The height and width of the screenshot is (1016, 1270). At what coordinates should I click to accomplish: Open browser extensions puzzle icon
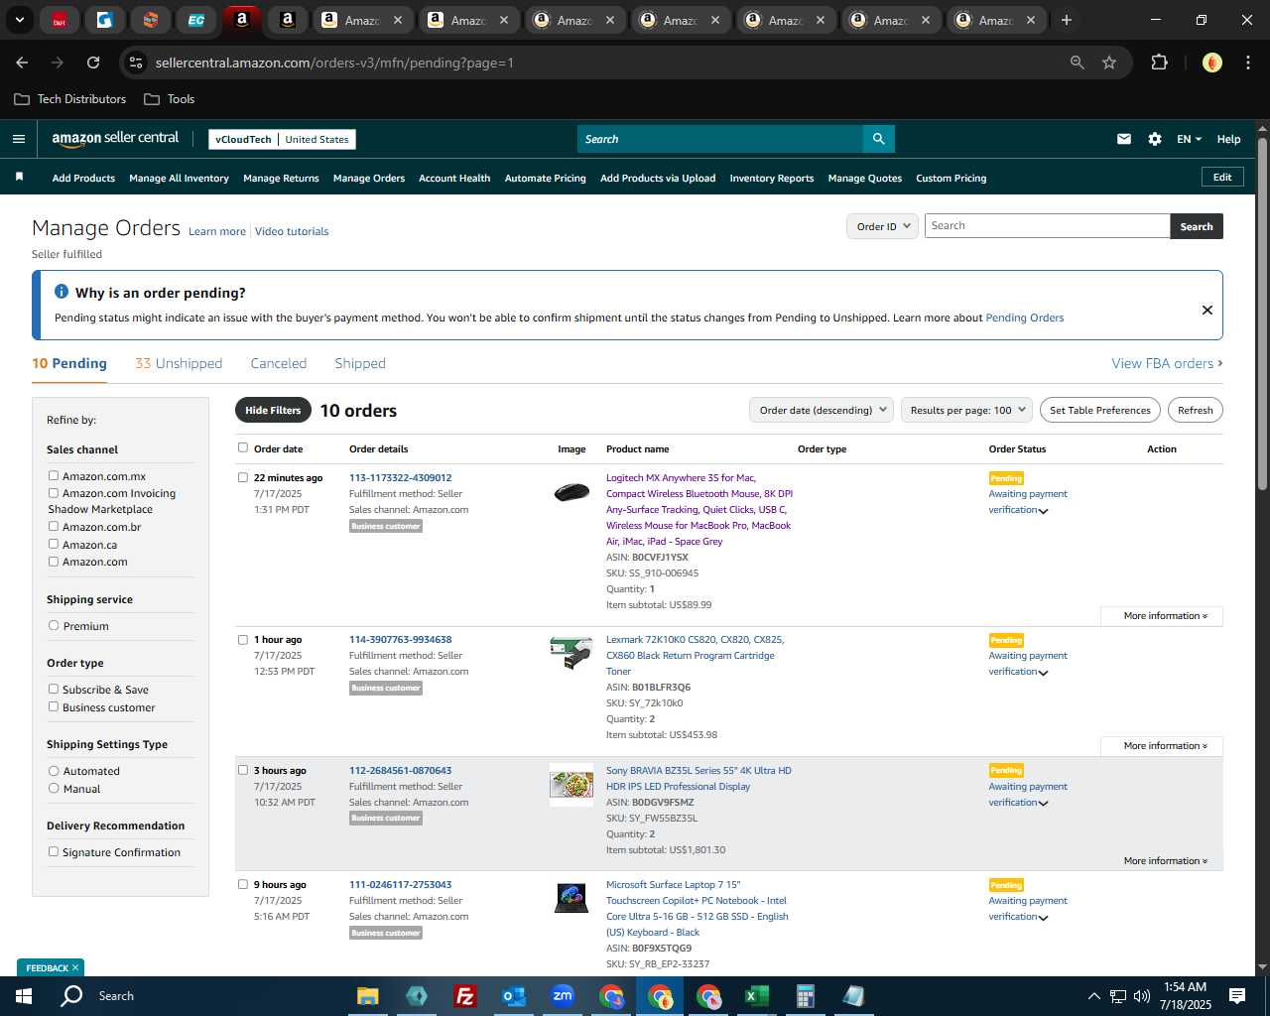[x=1159, y=63]
